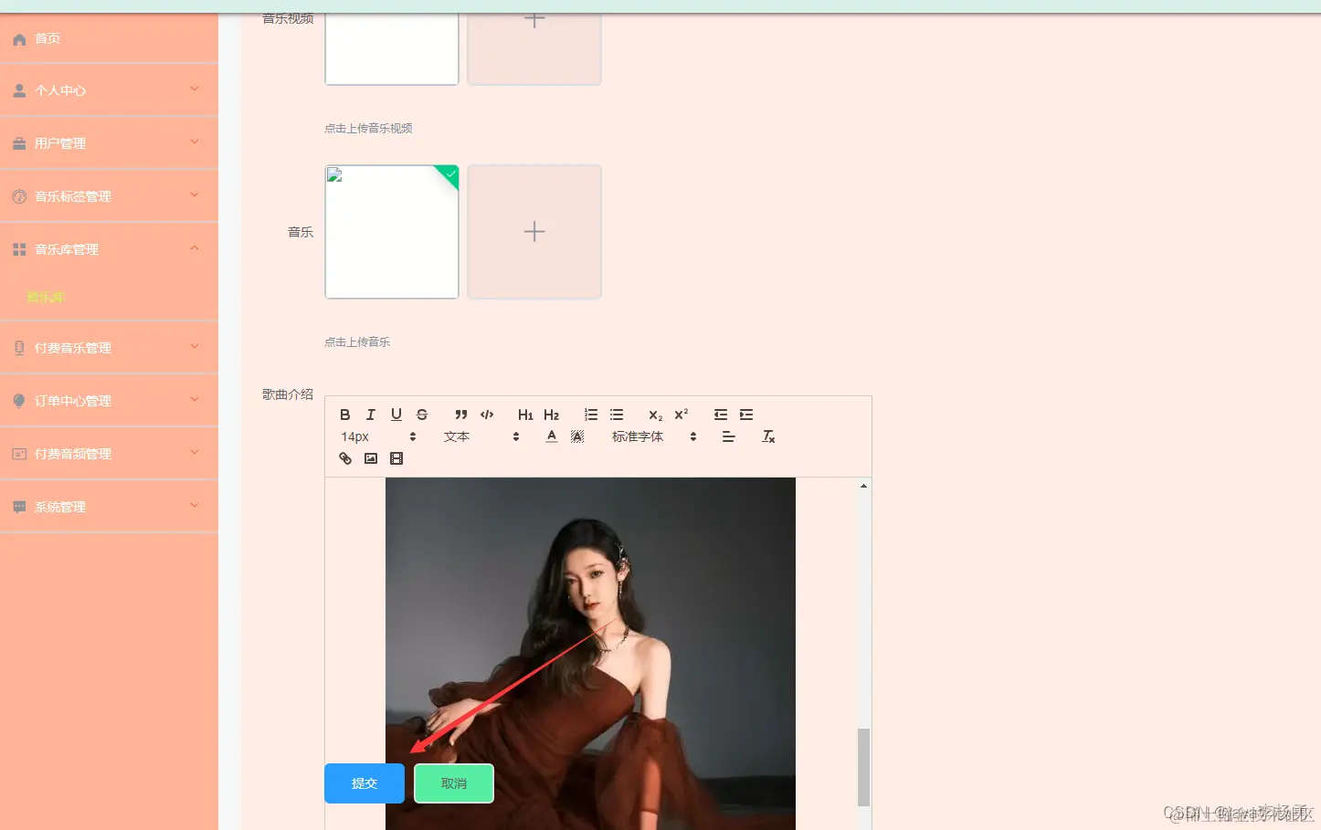This screenshot has height=830, width=1321.
Task: Open the 个人中心 menu
Action: 109,90
